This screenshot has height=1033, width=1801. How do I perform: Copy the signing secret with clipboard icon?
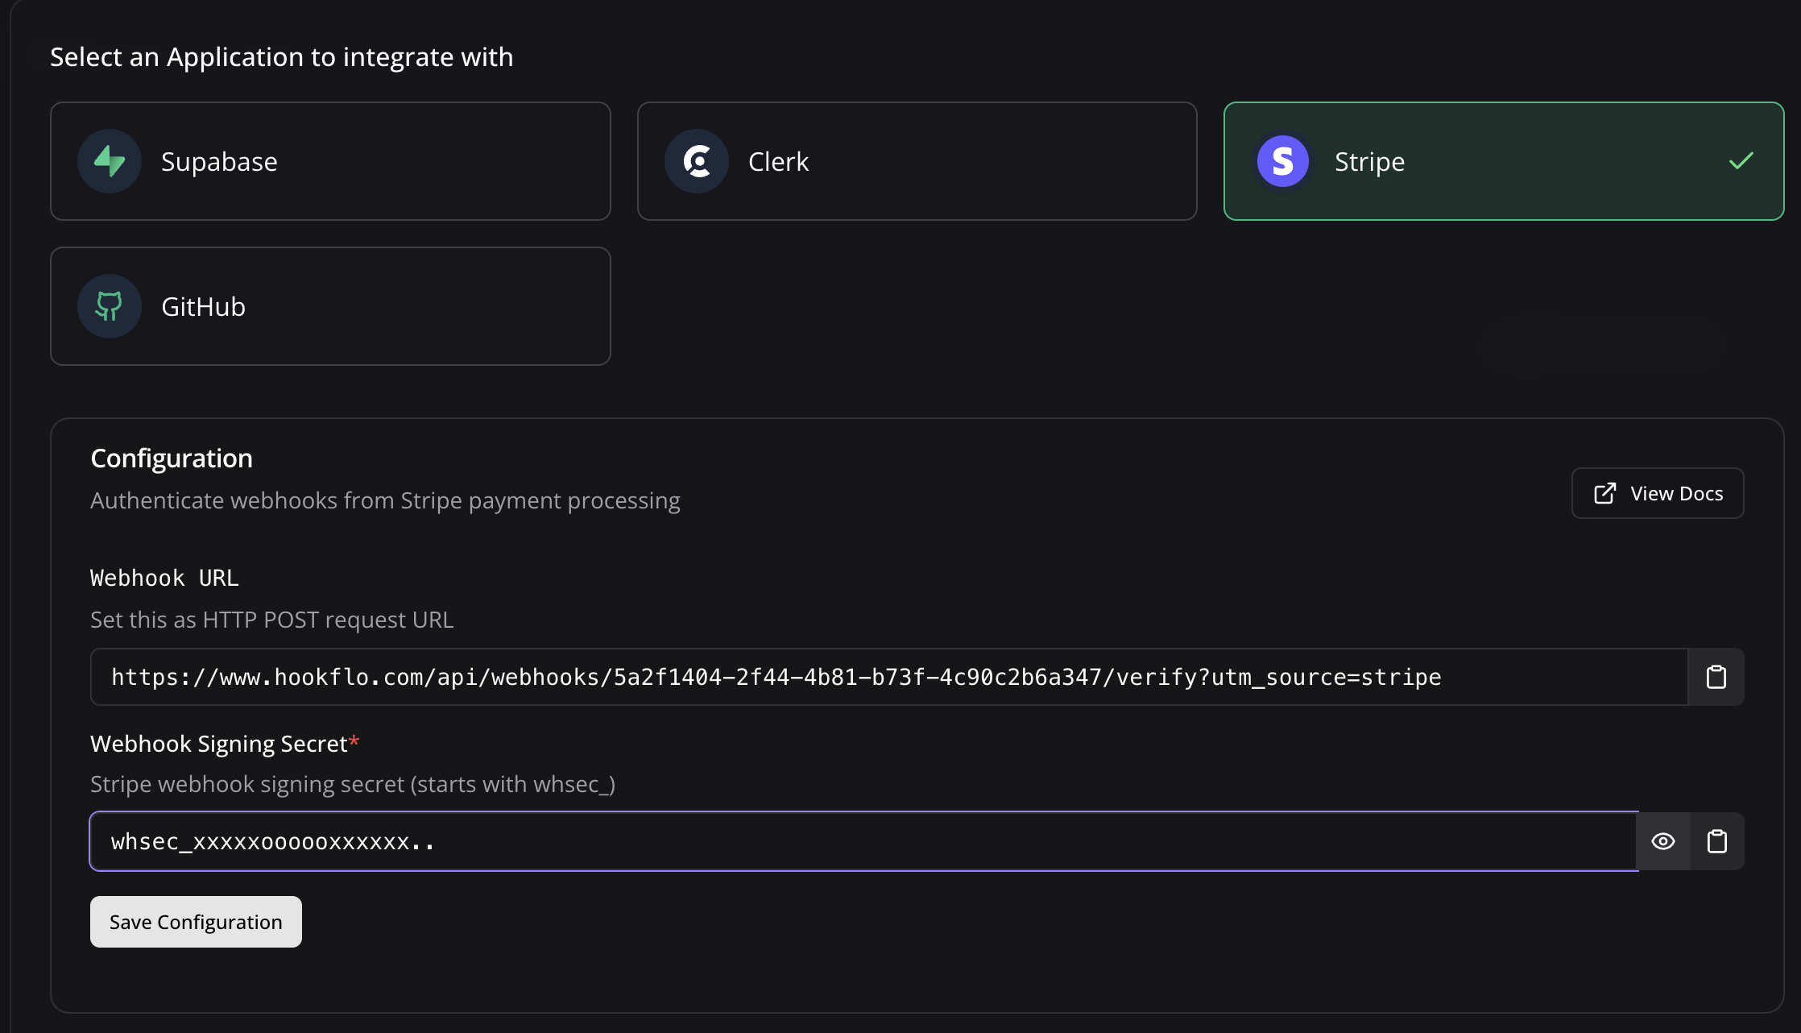[x=1716, y=841]
